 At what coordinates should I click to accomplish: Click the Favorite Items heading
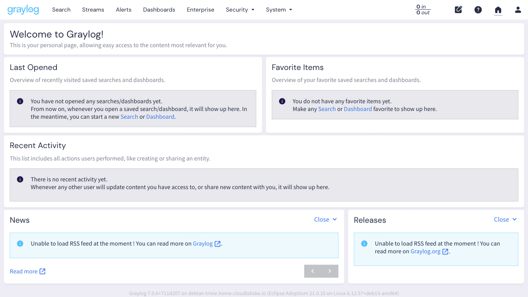[298, 67]
